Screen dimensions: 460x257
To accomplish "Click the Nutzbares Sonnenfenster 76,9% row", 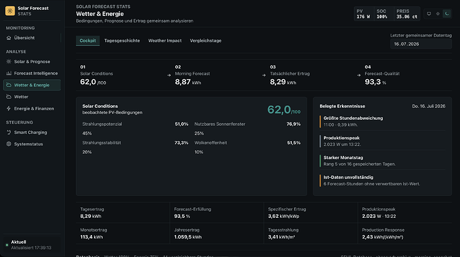I will coord(247,125).
